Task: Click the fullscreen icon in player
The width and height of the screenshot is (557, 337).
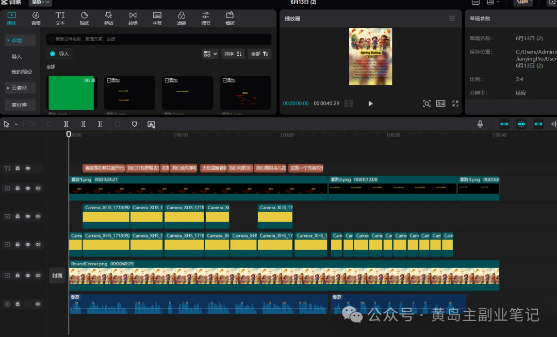Action: (455, 104)
